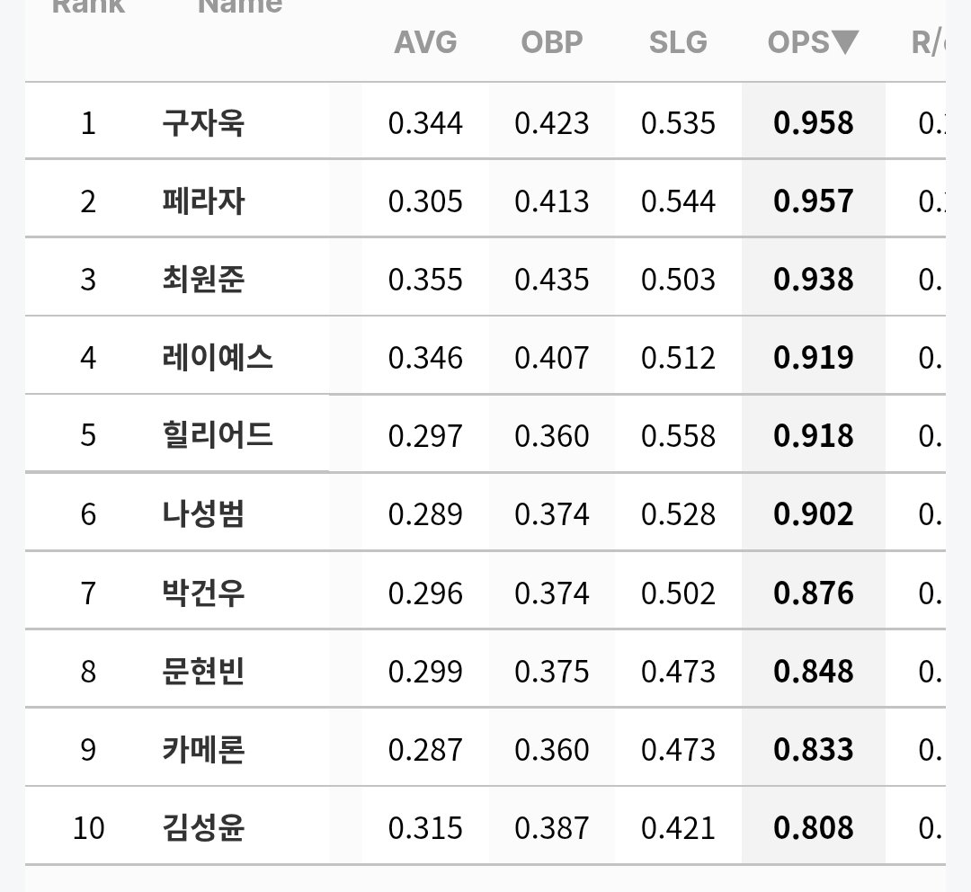Click the partially visible R/ column header
This screenshot has height=892, width=971.
coord(928,42)
